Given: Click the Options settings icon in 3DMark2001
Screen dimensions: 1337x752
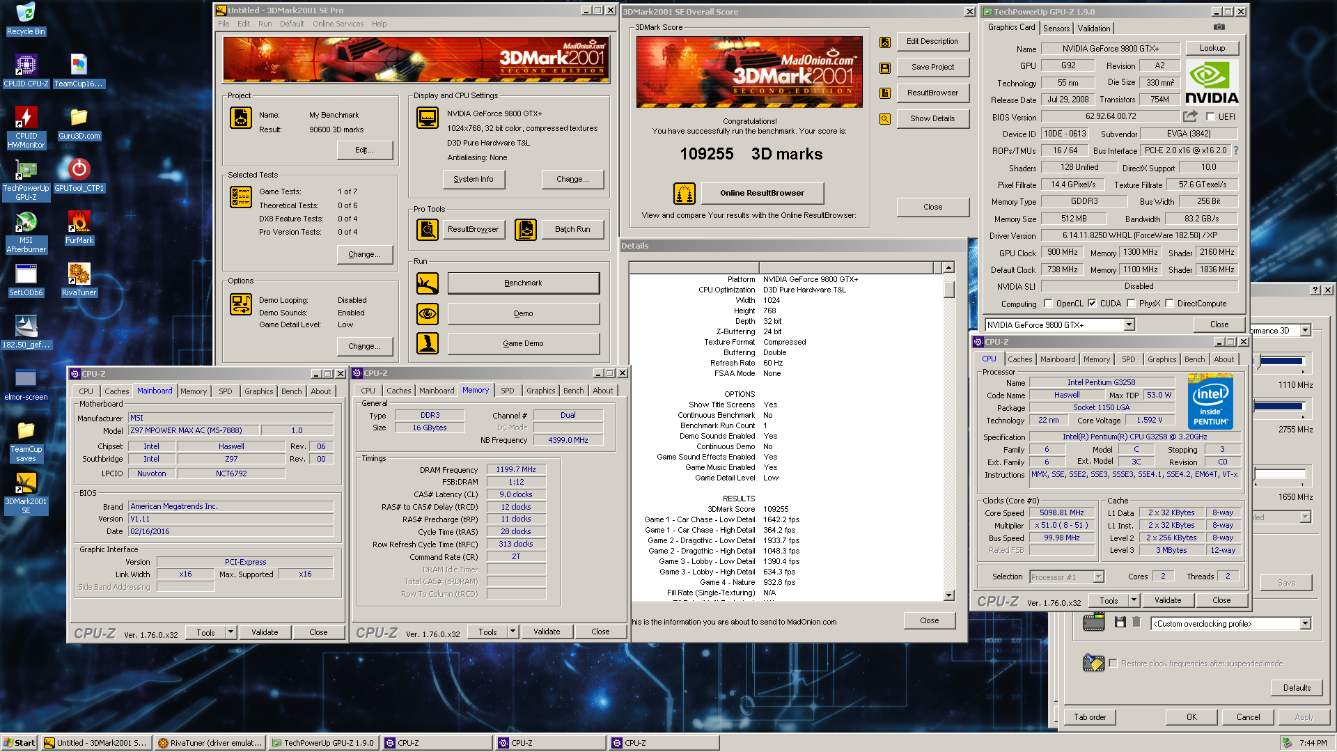Looking at the screenshot, I should point(241,304).
